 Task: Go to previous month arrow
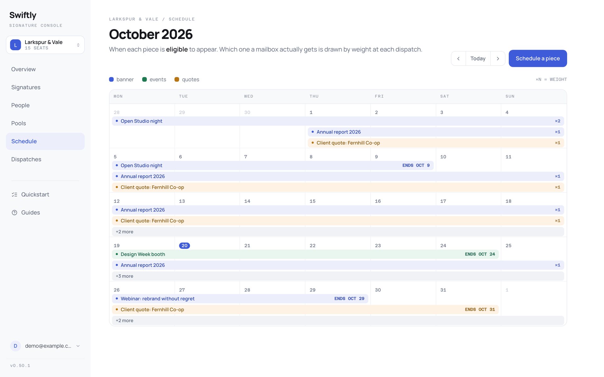[x=458, y=58]
